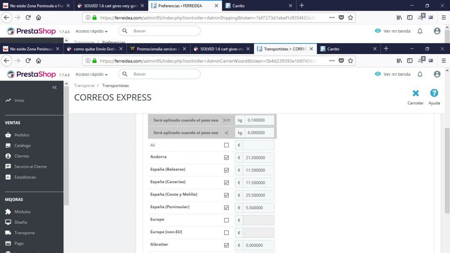Click the PrestaShop logo in front window
Viewport: 450px width, 253px height.
pos(32,74)
